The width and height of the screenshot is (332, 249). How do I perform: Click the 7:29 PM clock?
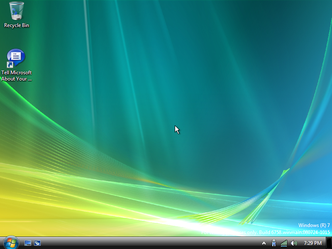313,243
